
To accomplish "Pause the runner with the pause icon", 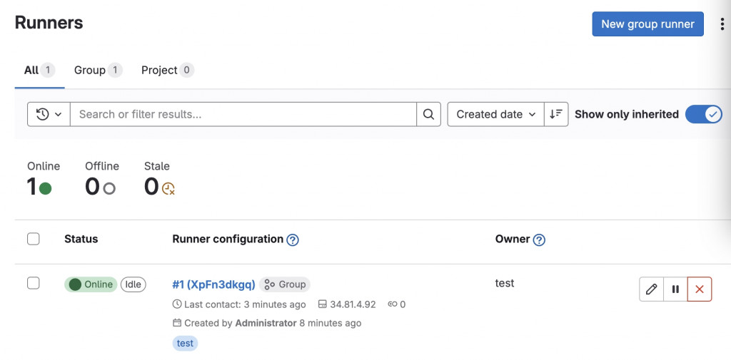I will tap(675, 289).
